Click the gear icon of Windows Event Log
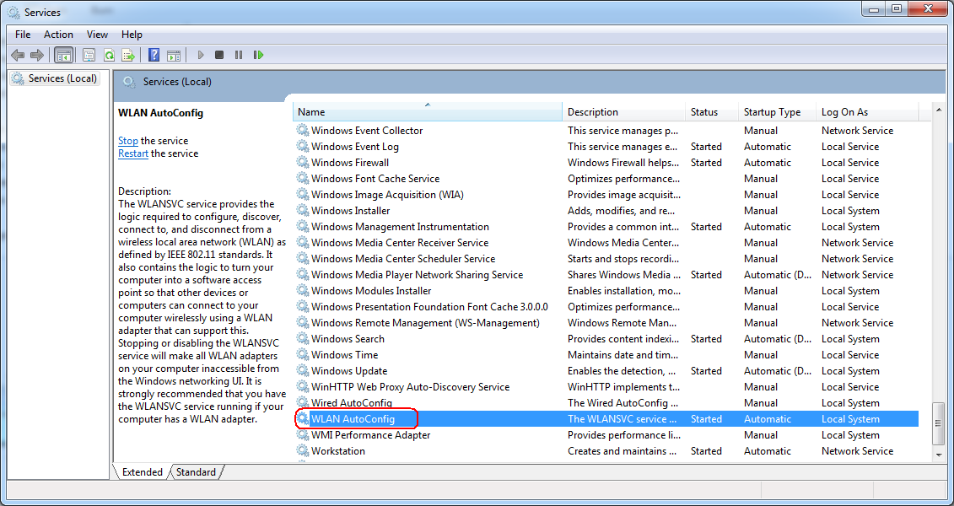The width and height of the screenshot is (954, 506). [302, 147]
